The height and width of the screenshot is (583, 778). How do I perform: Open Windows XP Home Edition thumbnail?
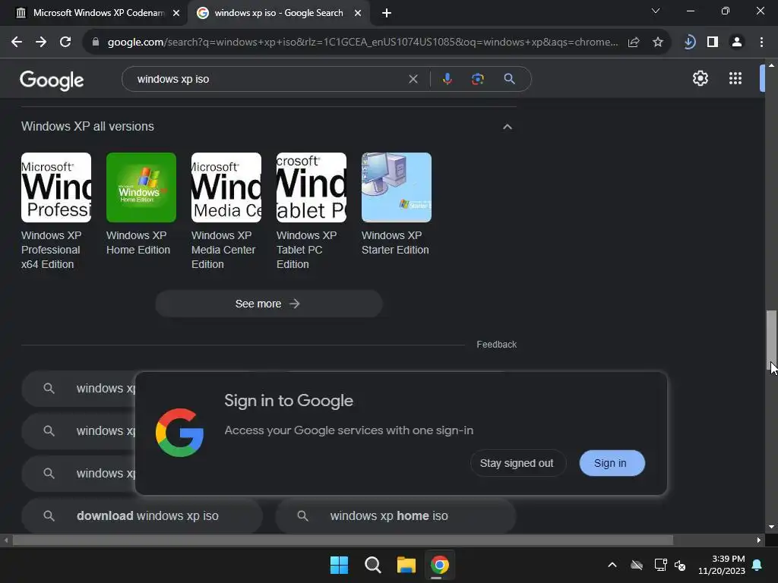coord(141,188)
